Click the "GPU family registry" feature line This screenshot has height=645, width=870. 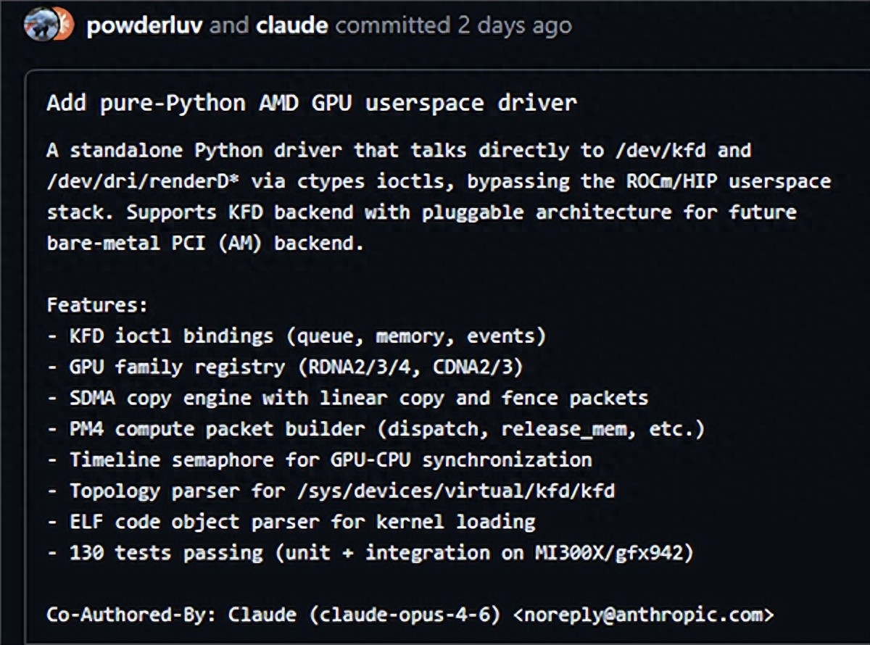177,367
